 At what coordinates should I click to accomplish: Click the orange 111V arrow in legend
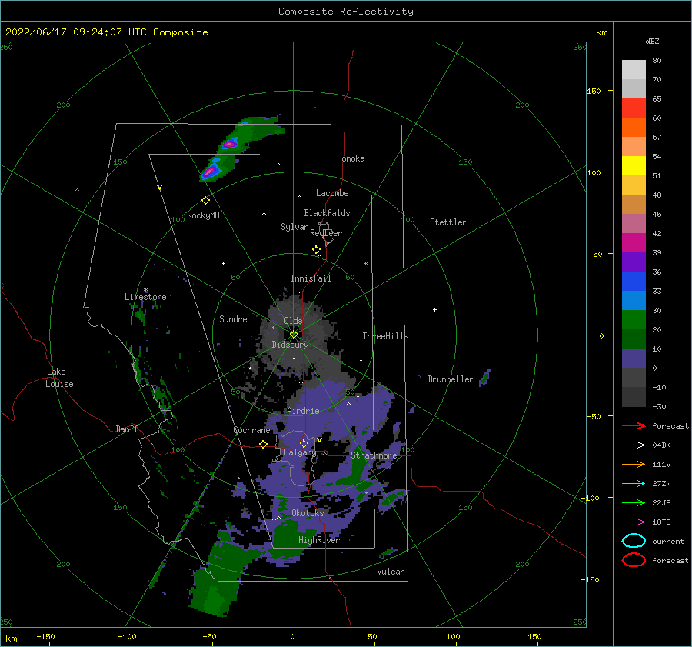tap(634, 464)
